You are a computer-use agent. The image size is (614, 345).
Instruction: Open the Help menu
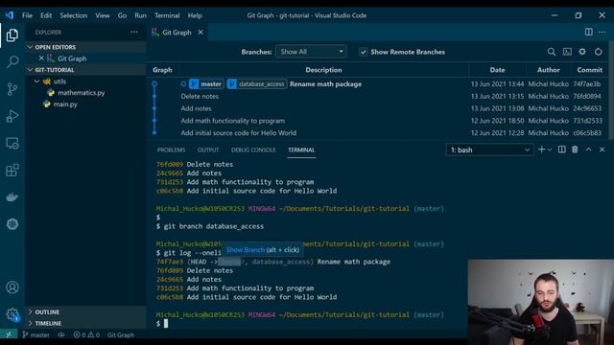(x=195, y=15)
